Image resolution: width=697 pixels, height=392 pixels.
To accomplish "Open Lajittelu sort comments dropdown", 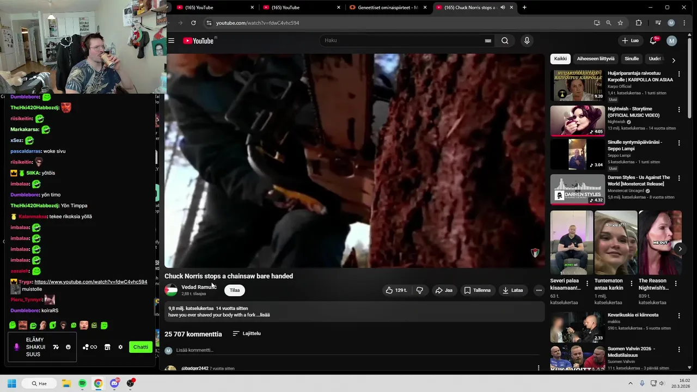I will point(247,333).
